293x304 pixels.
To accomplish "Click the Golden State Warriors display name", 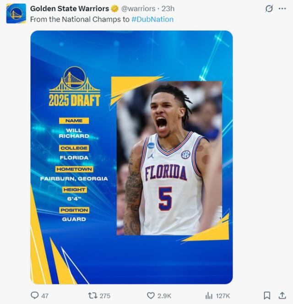I will click(x=70, y=9).
